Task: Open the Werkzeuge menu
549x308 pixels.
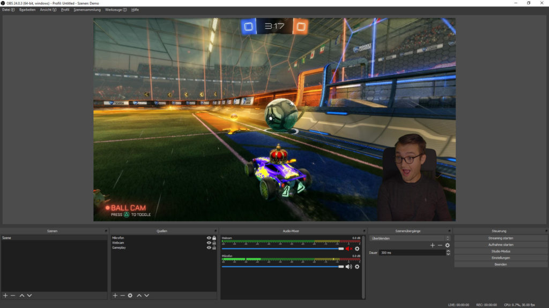Action: click(116, 10)
